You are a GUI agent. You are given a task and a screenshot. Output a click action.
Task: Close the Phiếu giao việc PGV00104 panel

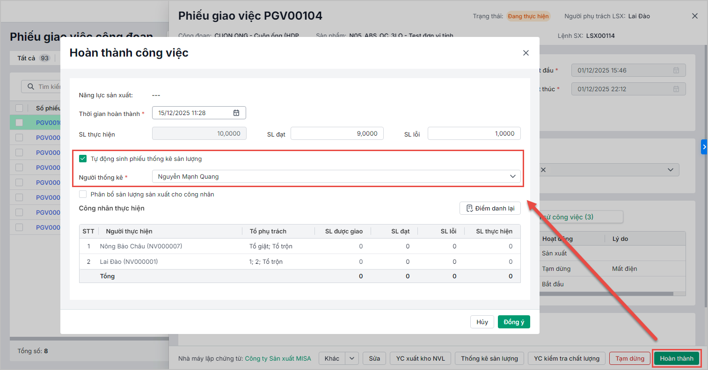coord(694,16)
